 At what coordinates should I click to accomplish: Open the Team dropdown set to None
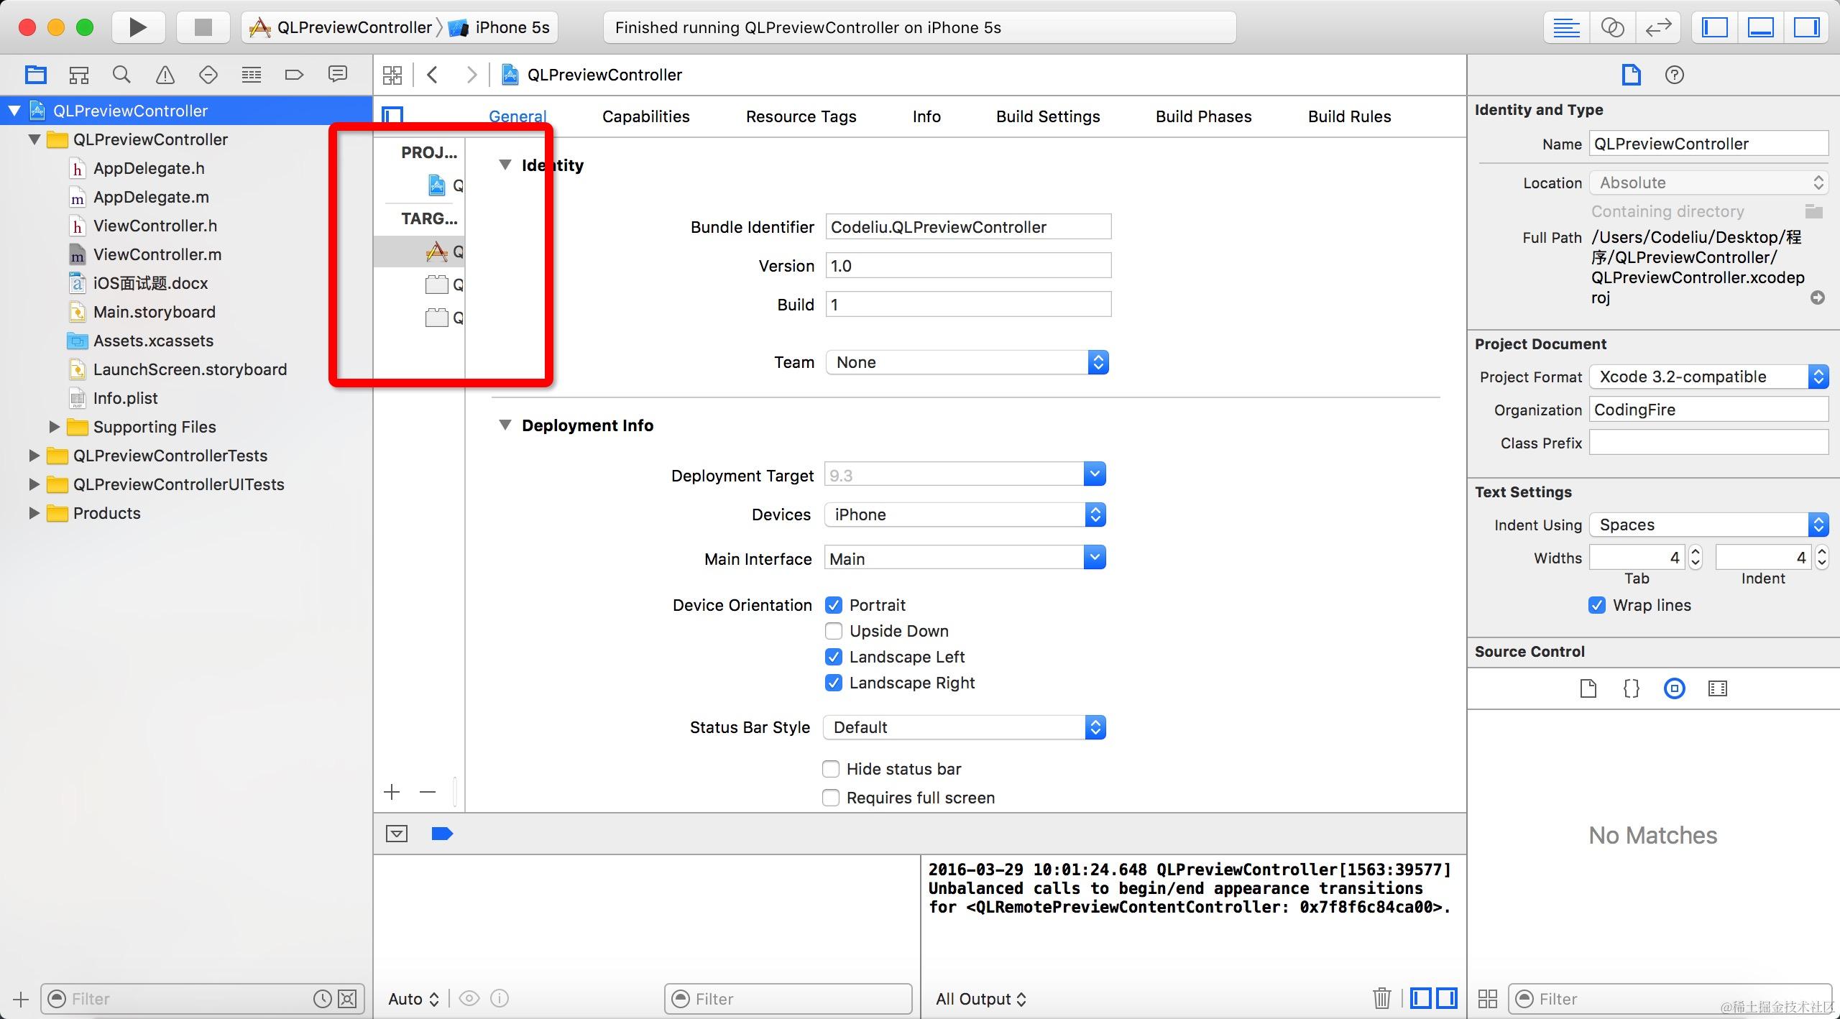click(967, 362)
